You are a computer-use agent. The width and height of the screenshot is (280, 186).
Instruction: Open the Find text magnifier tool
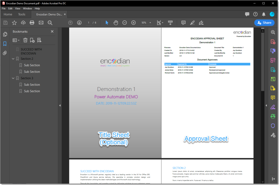click(50, 23)
